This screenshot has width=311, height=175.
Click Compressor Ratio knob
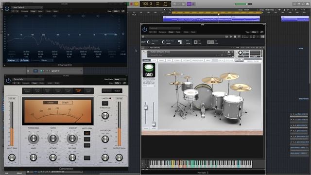(x=53, y=138)
